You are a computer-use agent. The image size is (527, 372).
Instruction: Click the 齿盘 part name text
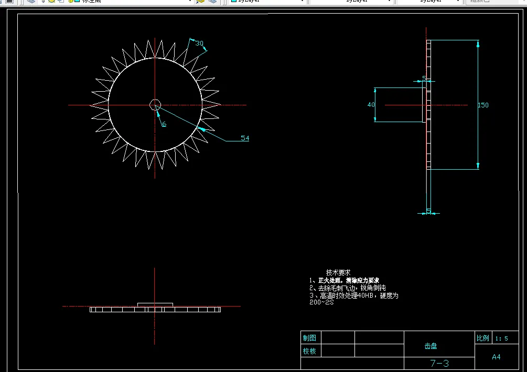(x=431, y=346)
